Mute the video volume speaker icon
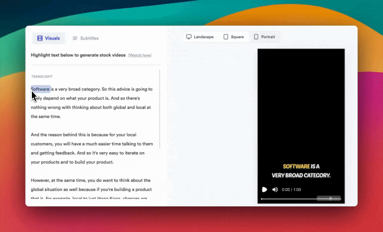383x232 pixels. (x=275, y=189)
